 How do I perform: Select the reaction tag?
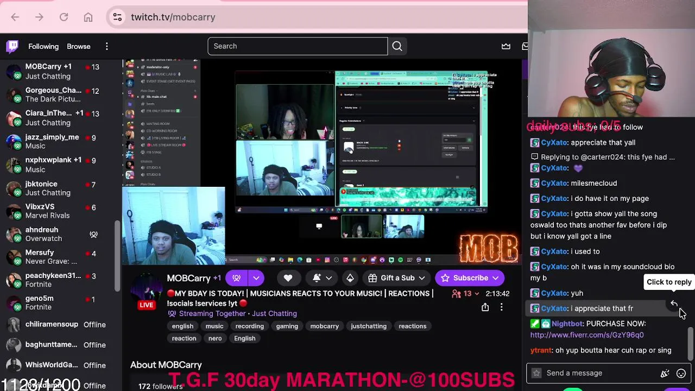(184, 338)
